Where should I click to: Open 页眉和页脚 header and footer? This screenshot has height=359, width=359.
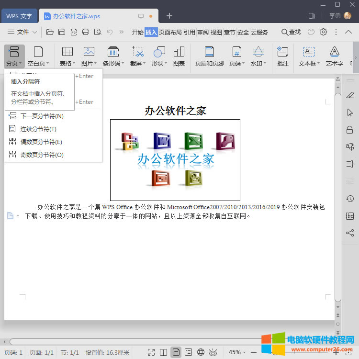coord(209,52)
